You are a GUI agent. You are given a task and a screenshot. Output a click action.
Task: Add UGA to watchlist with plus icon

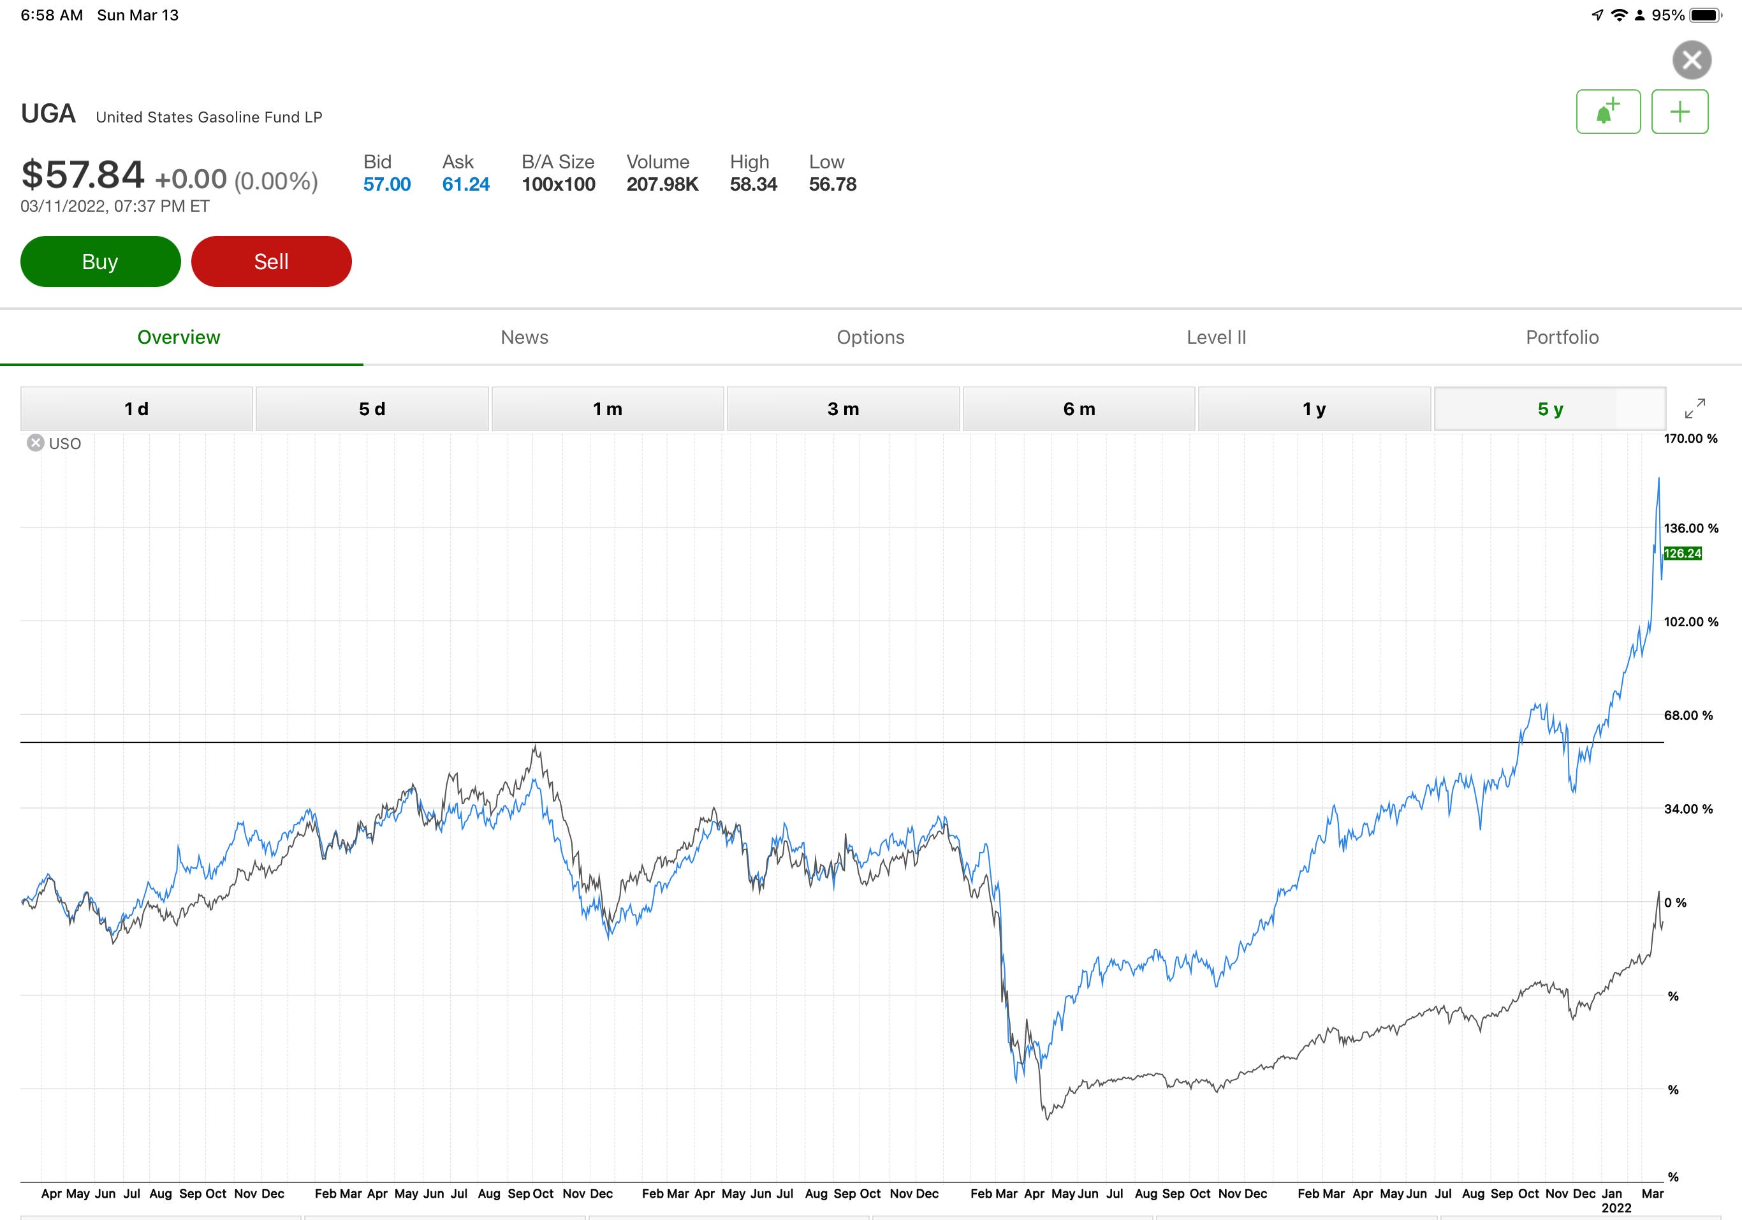pos(1680,112)
